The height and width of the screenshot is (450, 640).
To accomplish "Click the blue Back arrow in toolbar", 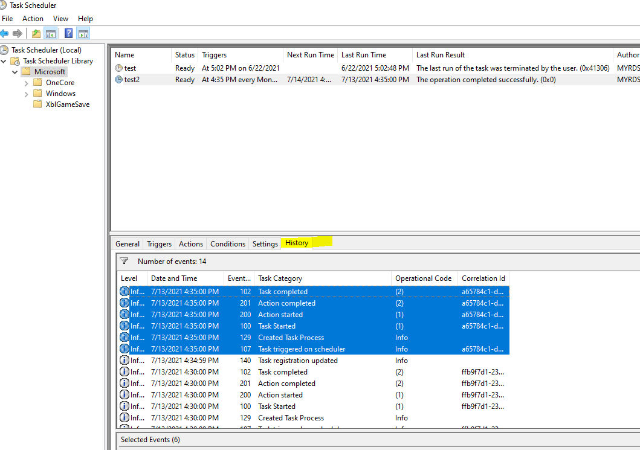I will click(4, 33).
